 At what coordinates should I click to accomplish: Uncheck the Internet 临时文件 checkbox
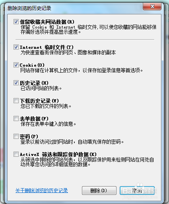(x=16, y=47)
